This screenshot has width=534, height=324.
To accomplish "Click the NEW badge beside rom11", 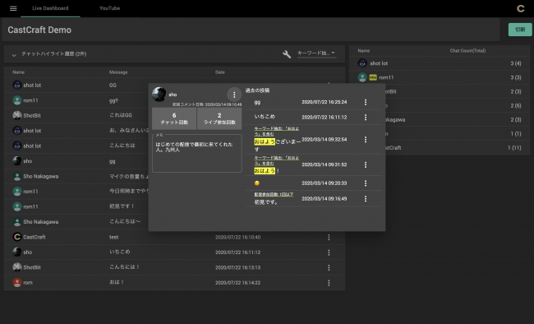I will pyautogui.click(x=373, y=78).
